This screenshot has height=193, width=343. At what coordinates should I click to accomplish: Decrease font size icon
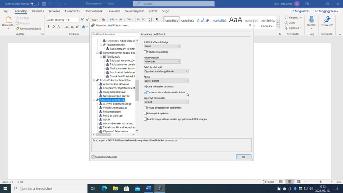(87, 20)
